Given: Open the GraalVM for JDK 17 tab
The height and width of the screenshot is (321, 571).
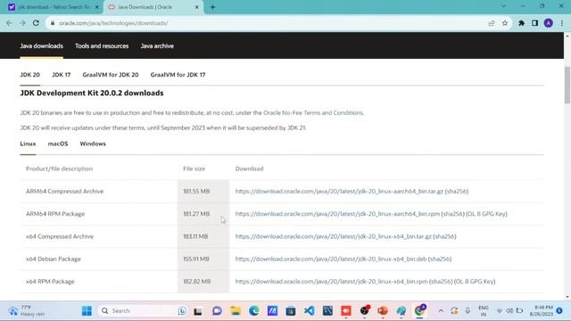Looking at the screenshot, I should (178, 75).
